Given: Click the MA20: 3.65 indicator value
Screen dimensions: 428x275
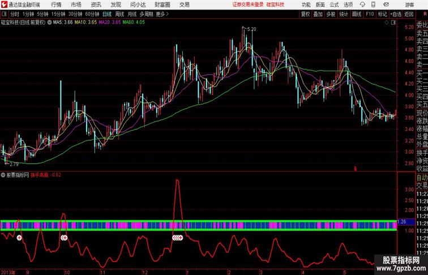Looking at the screenshot, I should (109, 23).
